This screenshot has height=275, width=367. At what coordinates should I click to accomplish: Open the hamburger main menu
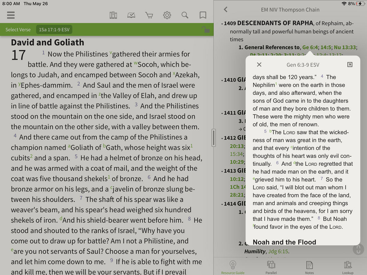pos(11,15)
